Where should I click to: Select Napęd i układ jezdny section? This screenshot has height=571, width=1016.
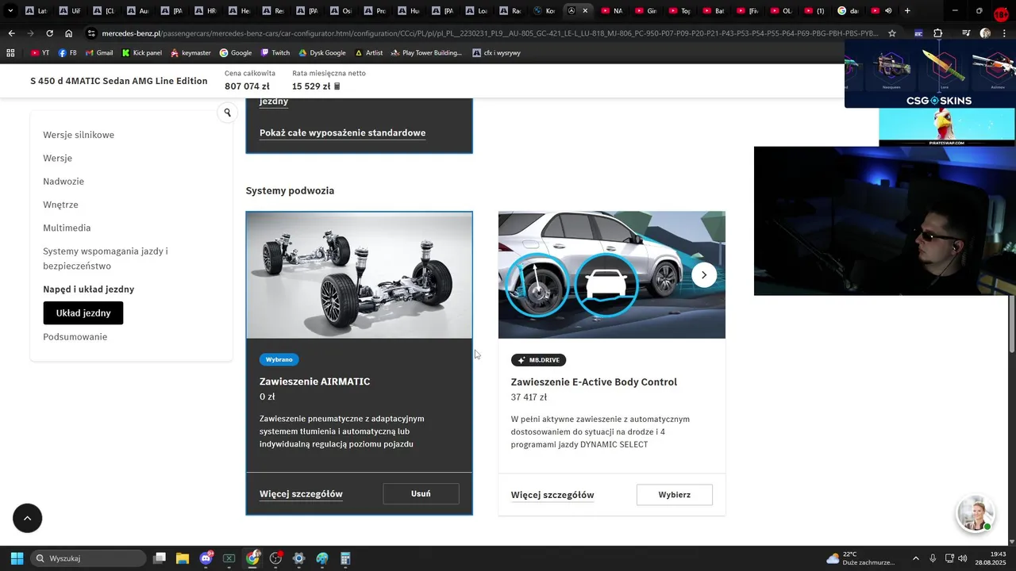89,289
